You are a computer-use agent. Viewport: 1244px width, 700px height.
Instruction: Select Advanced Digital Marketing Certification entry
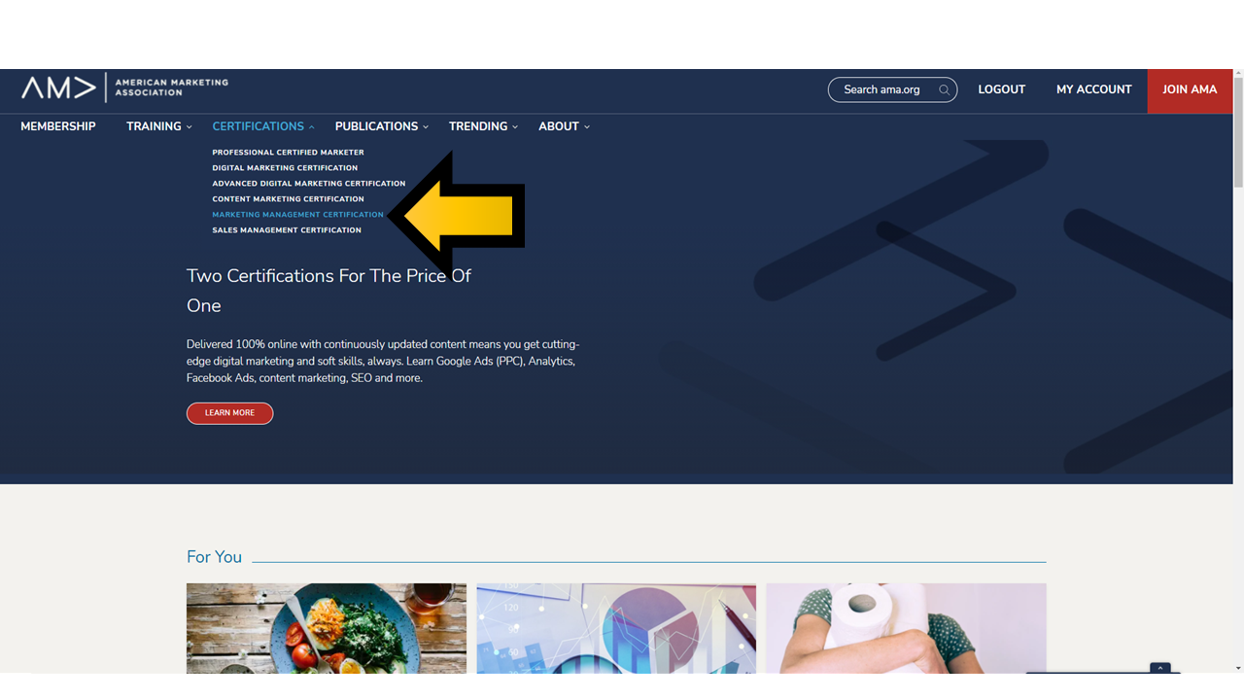coord(309,184)
